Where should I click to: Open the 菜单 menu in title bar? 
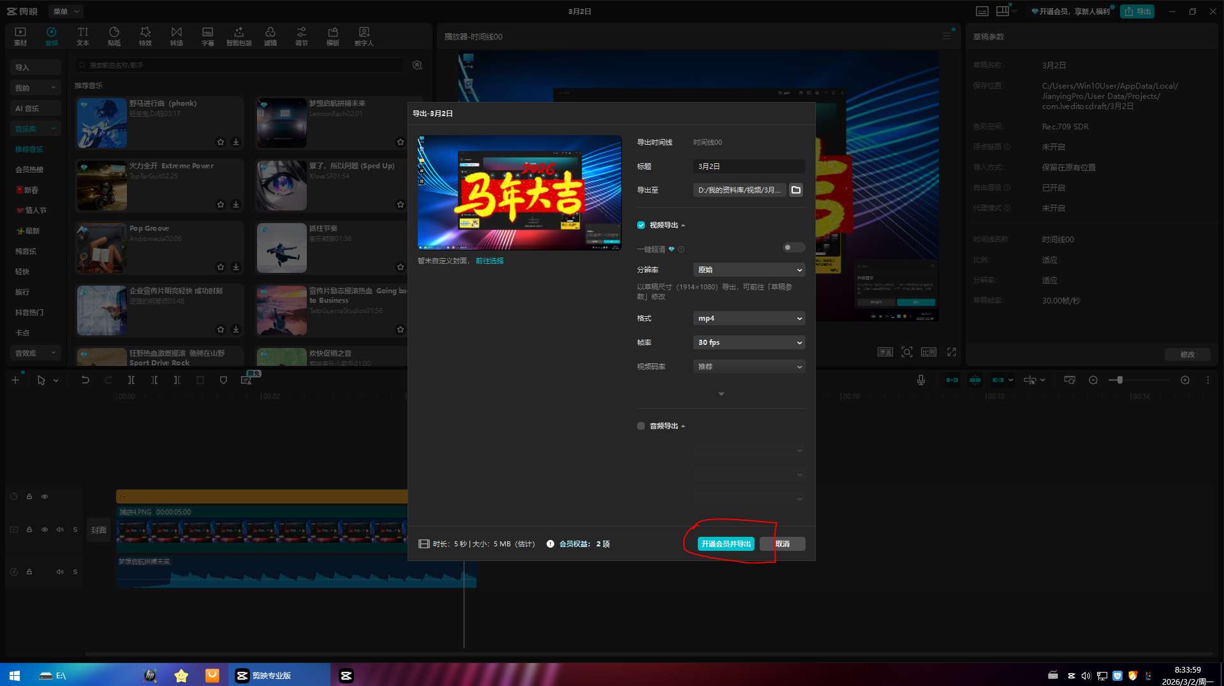point(66,11)
